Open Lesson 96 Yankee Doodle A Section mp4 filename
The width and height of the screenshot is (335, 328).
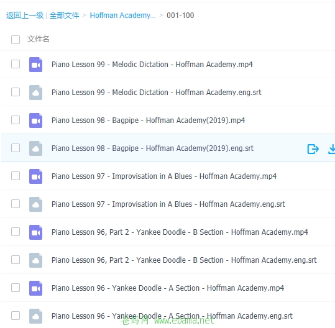pos(168,288)
